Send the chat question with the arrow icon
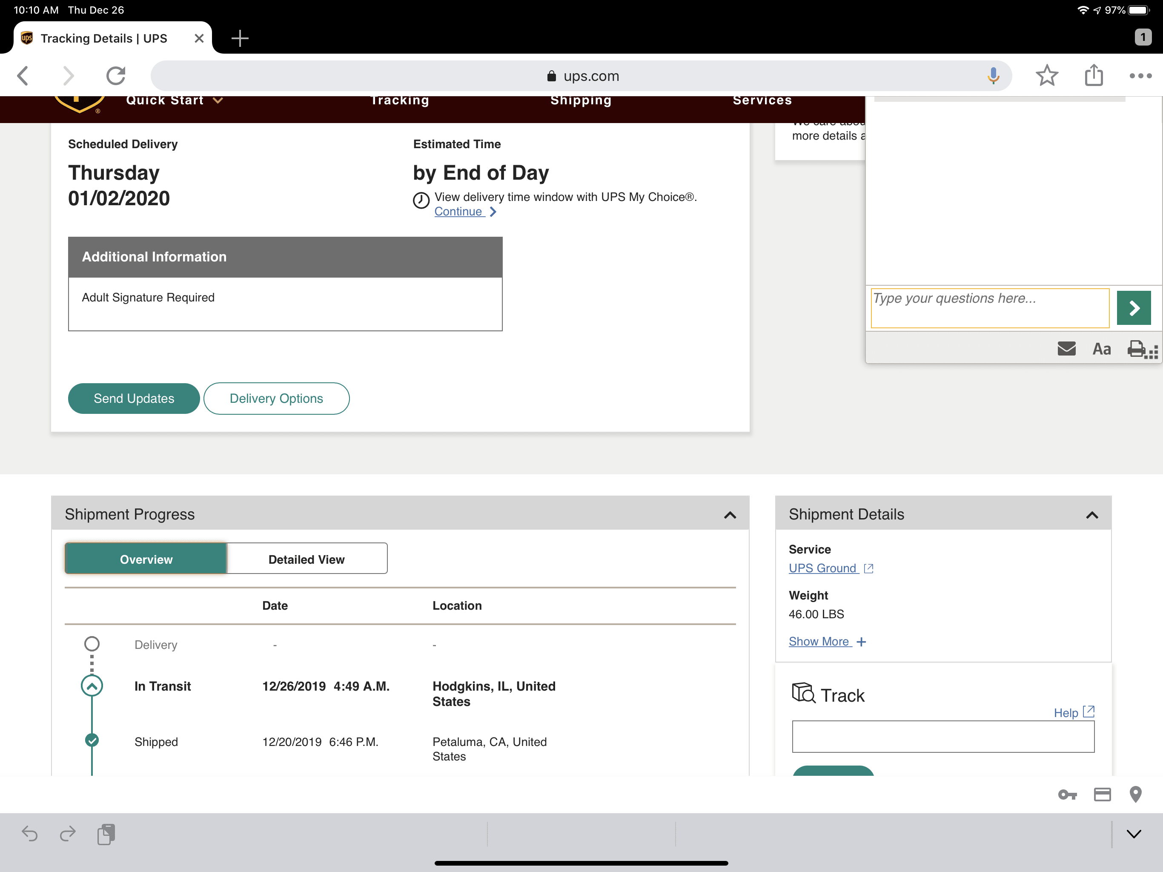 1134,308
